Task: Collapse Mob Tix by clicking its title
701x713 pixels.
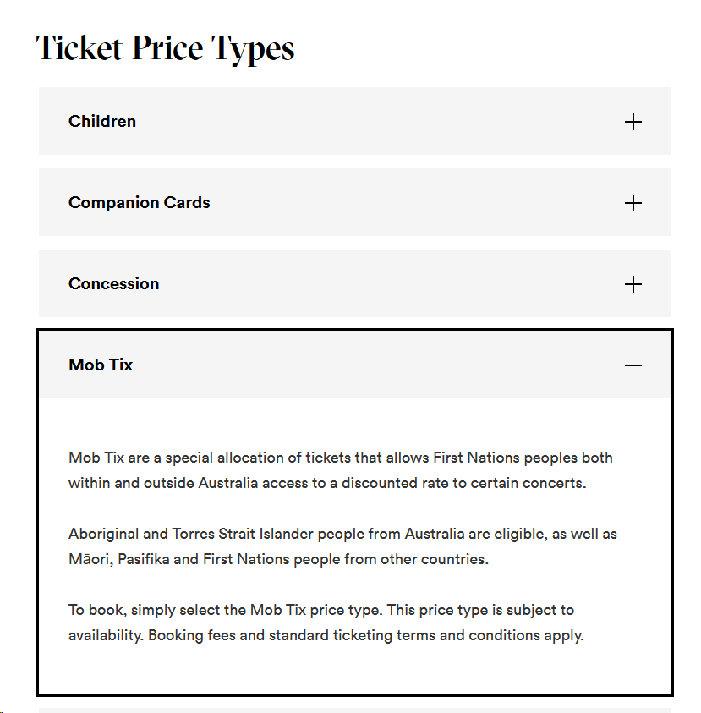Action: click(101, 365)
